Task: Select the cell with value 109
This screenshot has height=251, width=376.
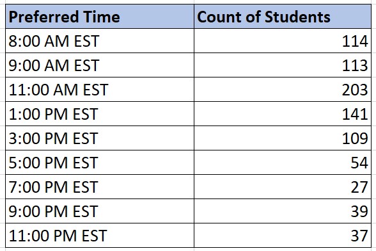Action: click(283, 138)
